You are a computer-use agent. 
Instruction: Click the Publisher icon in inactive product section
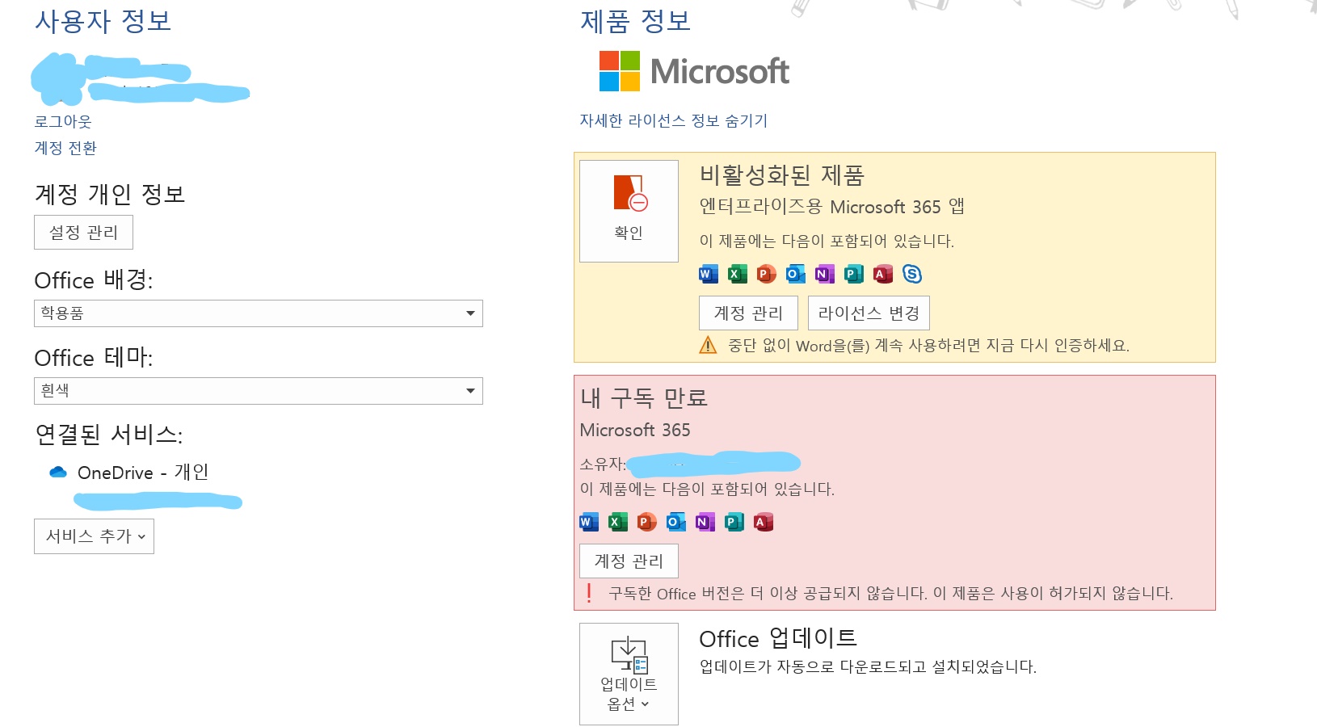pyautogui.click(x=854, y=274)
